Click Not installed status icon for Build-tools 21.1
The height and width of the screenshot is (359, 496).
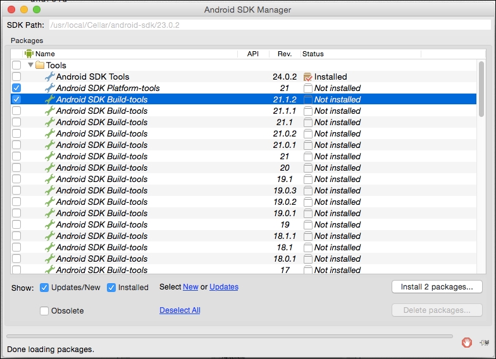click(307, 123)
